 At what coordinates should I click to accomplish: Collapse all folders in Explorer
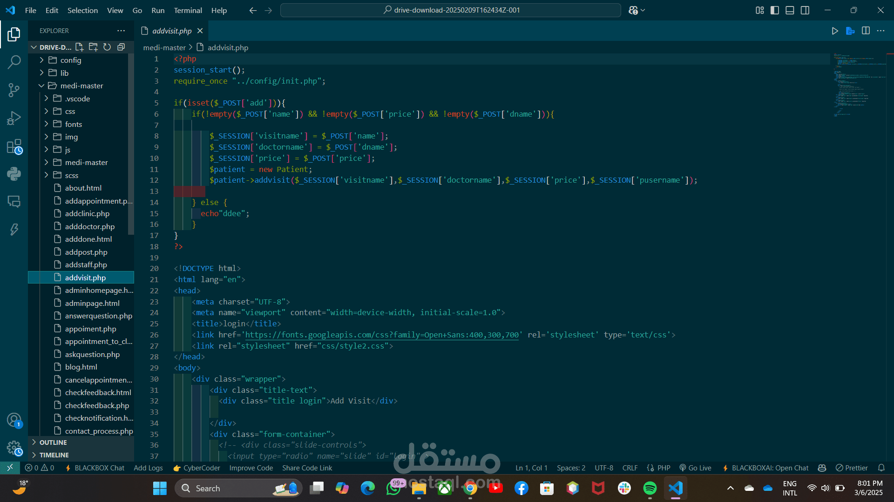121,47
